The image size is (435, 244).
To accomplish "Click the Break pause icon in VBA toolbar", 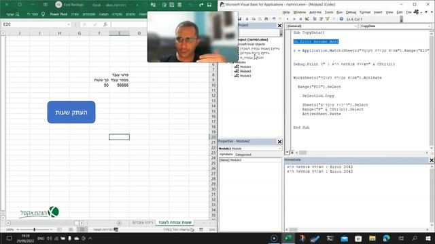I will 294,19.
